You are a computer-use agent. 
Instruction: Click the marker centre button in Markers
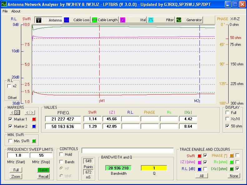coord(17,112)
